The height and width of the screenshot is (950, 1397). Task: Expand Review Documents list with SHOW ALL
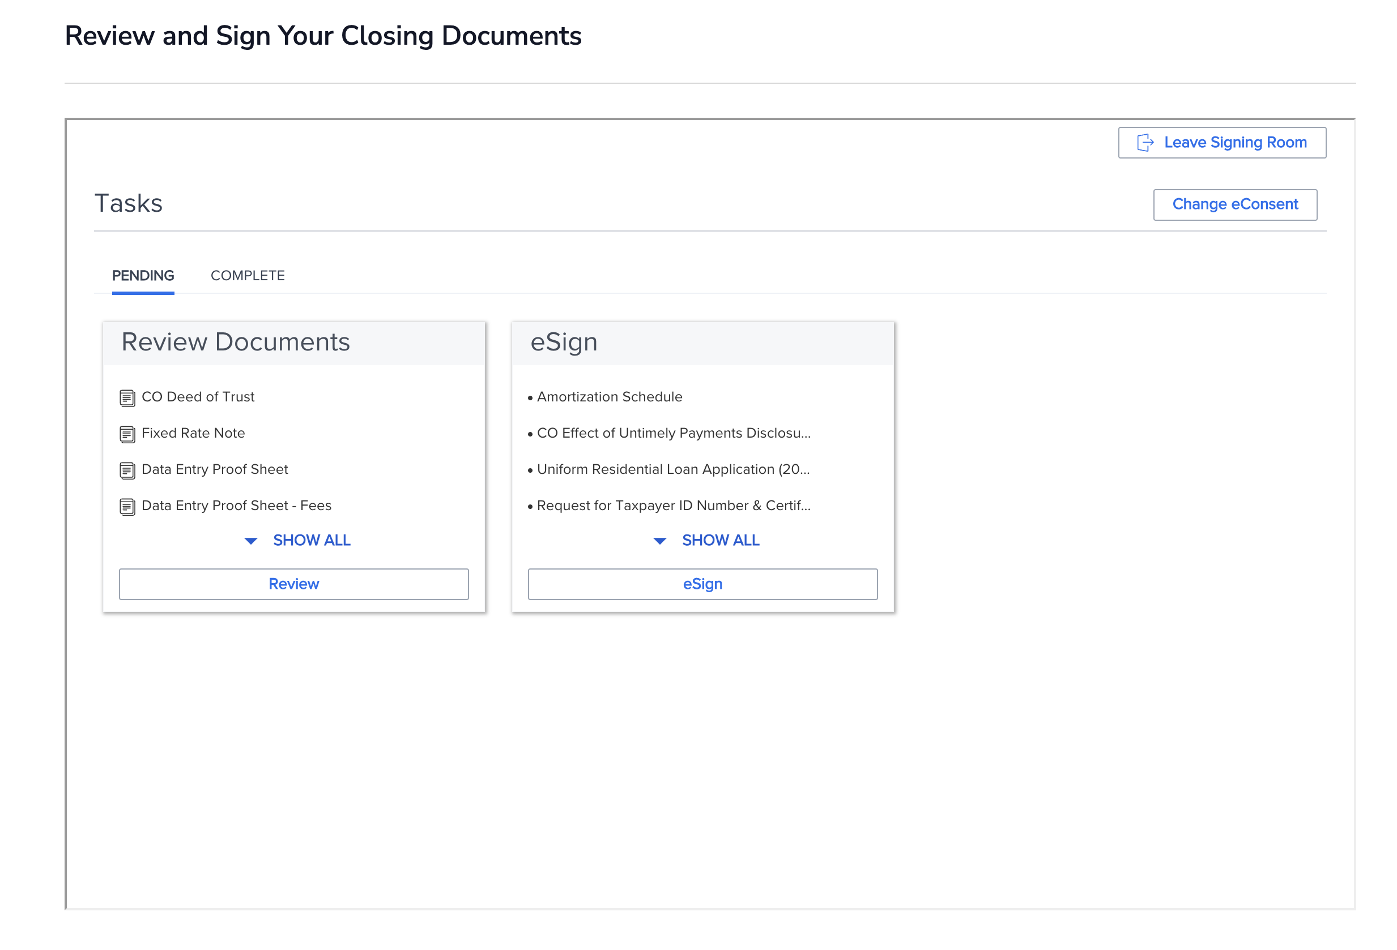click(312, 540)
